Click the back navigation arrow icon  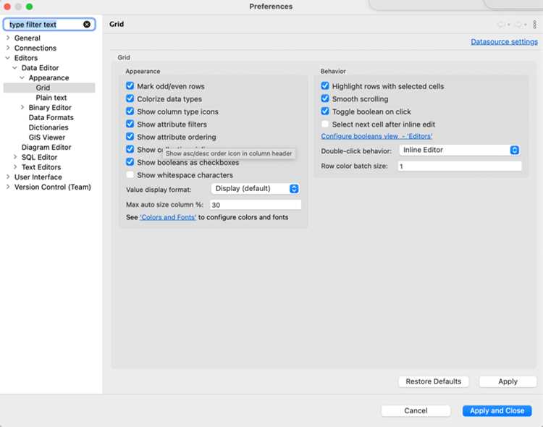(501, 24)
